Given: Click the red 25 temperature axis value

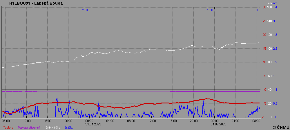Looking at the screenshot, I should pyautogui.click(x=264, y=21).
